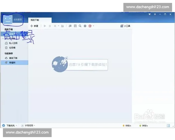The width and height of the screenshot is (175, 140).
Task: Expand the 计划任务 scheduled tasks dropdown
Action: (x=29, y=125)
